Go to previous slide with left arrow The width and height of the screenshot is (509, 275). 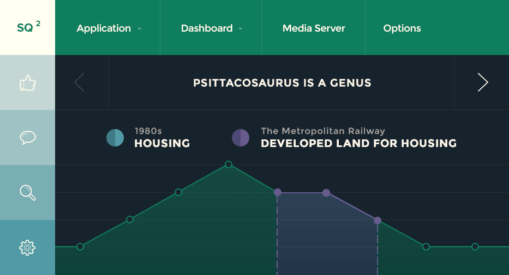pyautogui.click(x=80, y=82)
